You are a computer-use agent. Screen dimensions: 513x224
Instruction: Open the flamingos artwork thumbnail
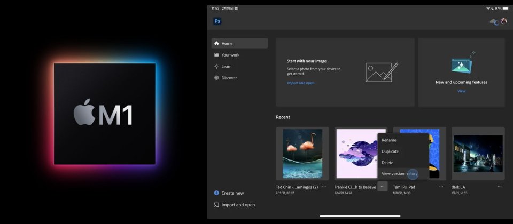(x=302, y=154)
